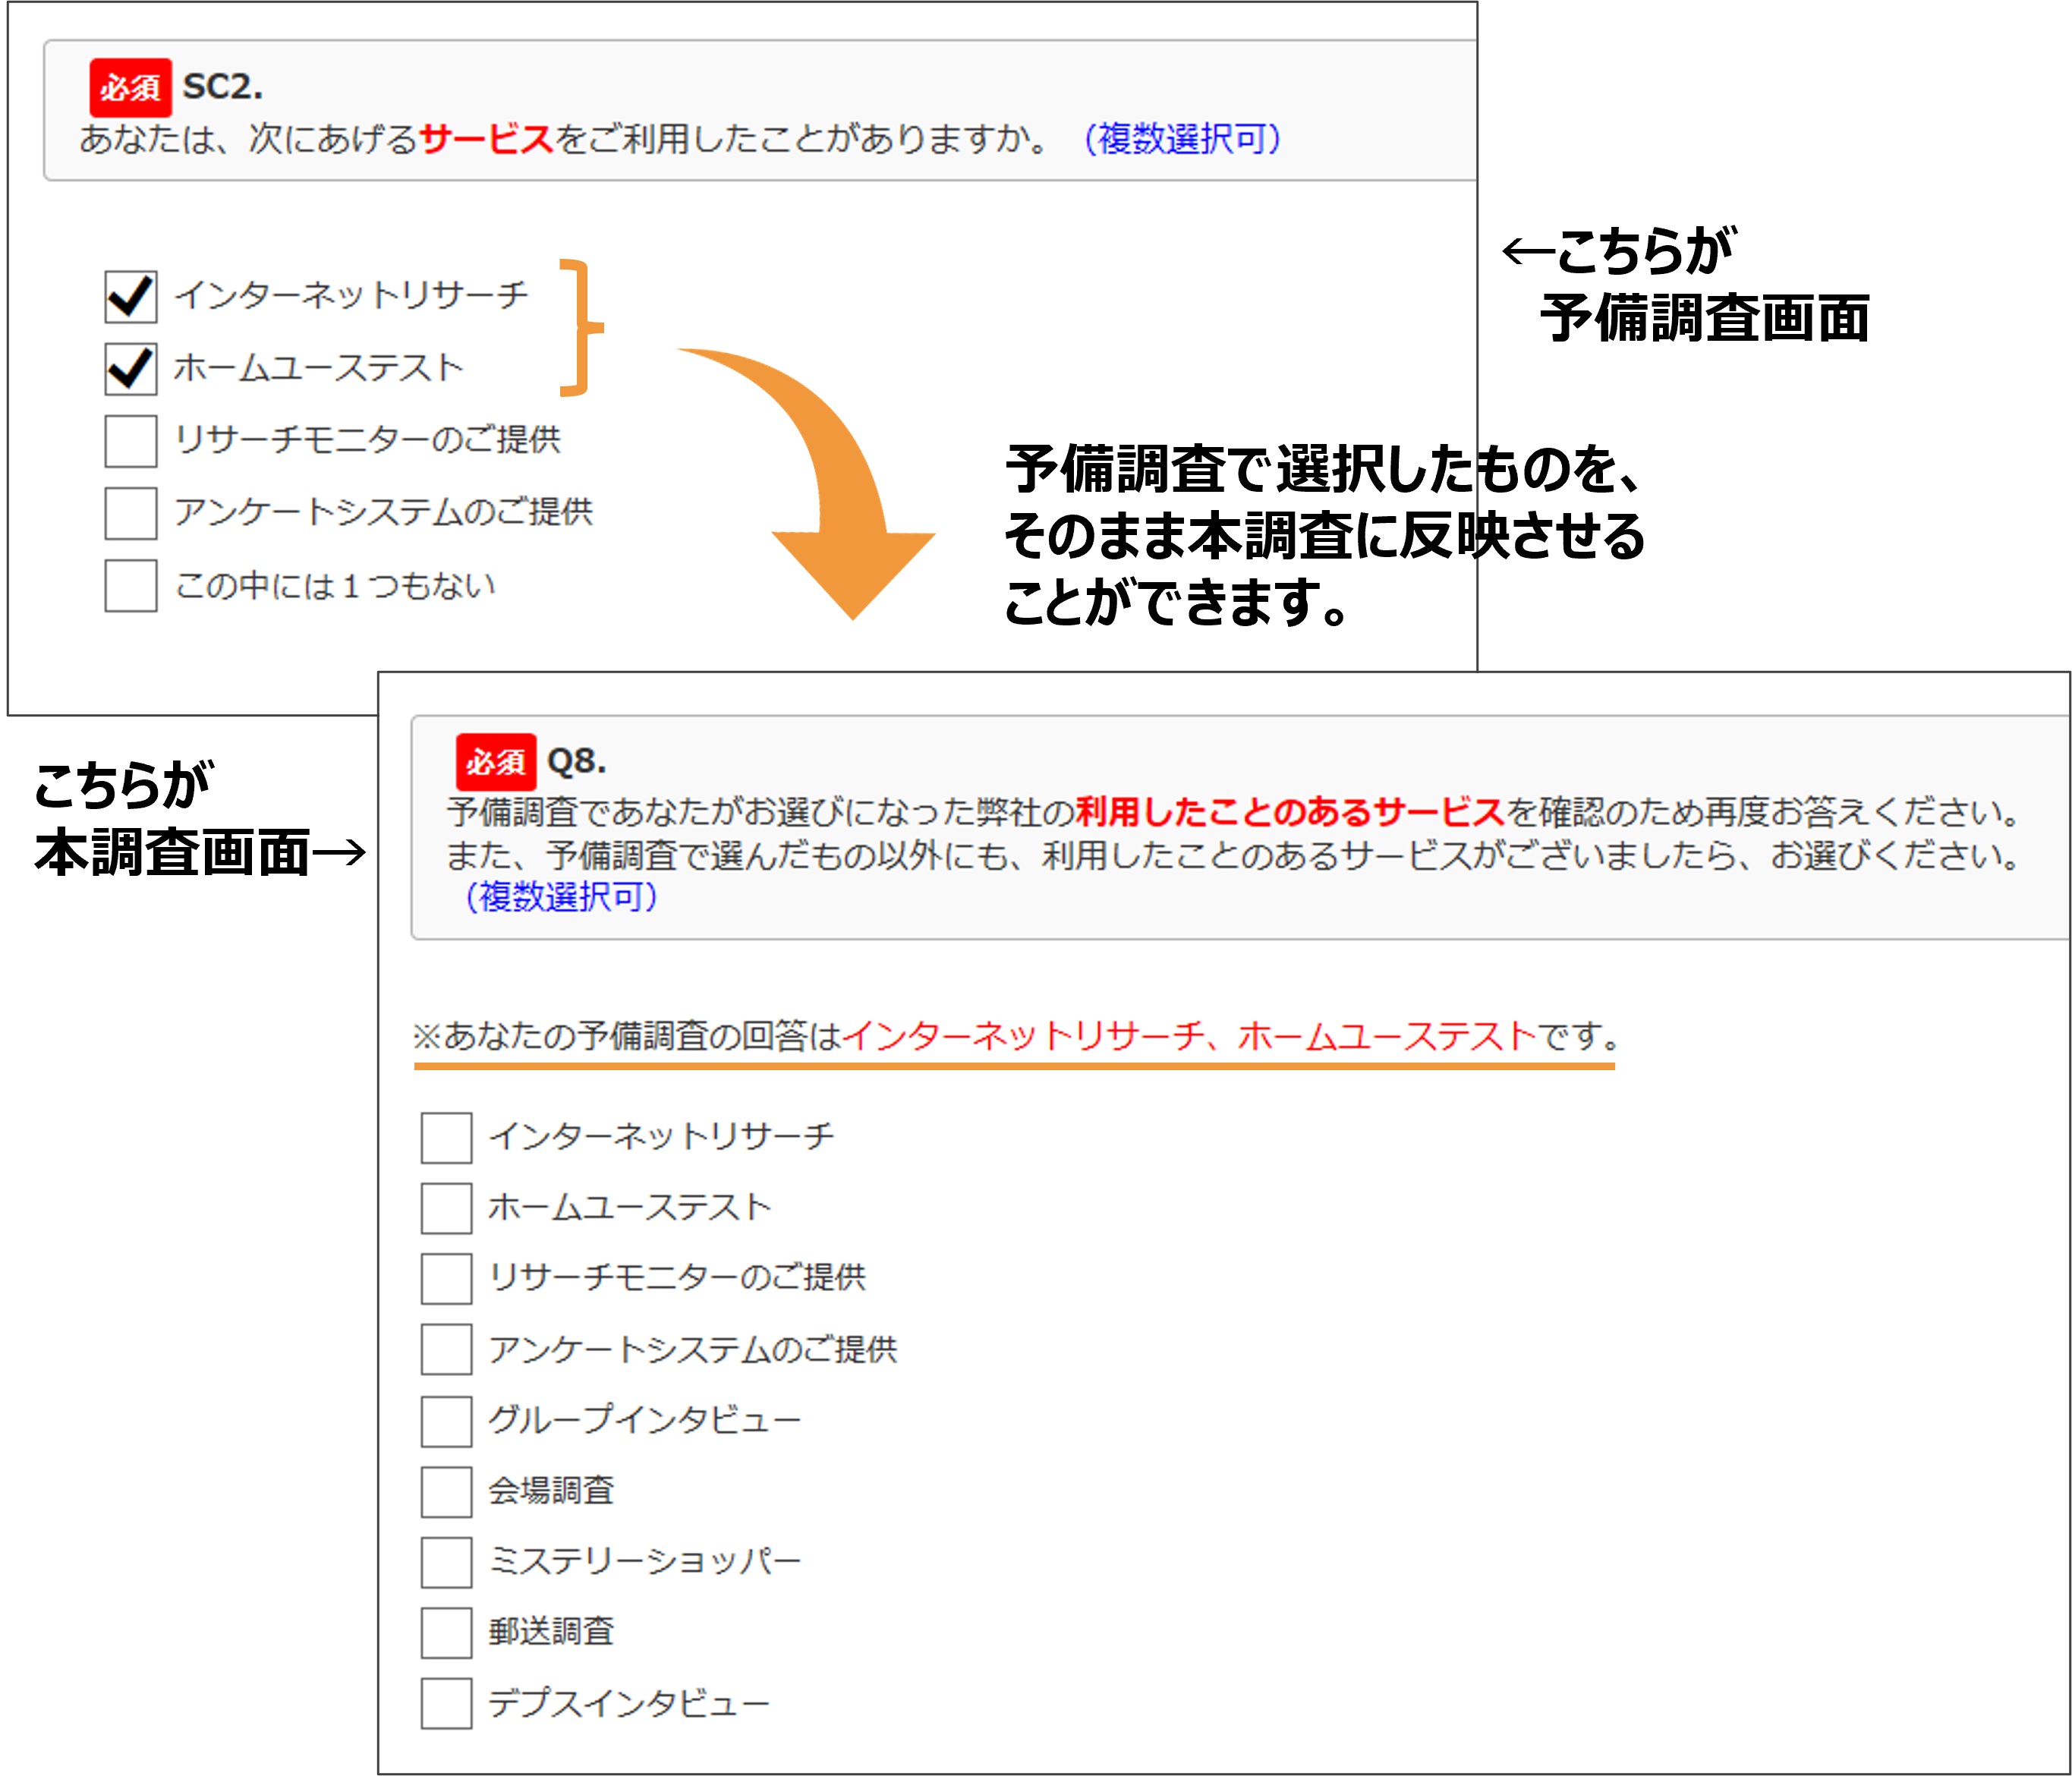The height and width of the screenshot is (1776, 2072).
Task: Uncheck インターネットリサーチ in SC2
Action: [x=130, y=296]
